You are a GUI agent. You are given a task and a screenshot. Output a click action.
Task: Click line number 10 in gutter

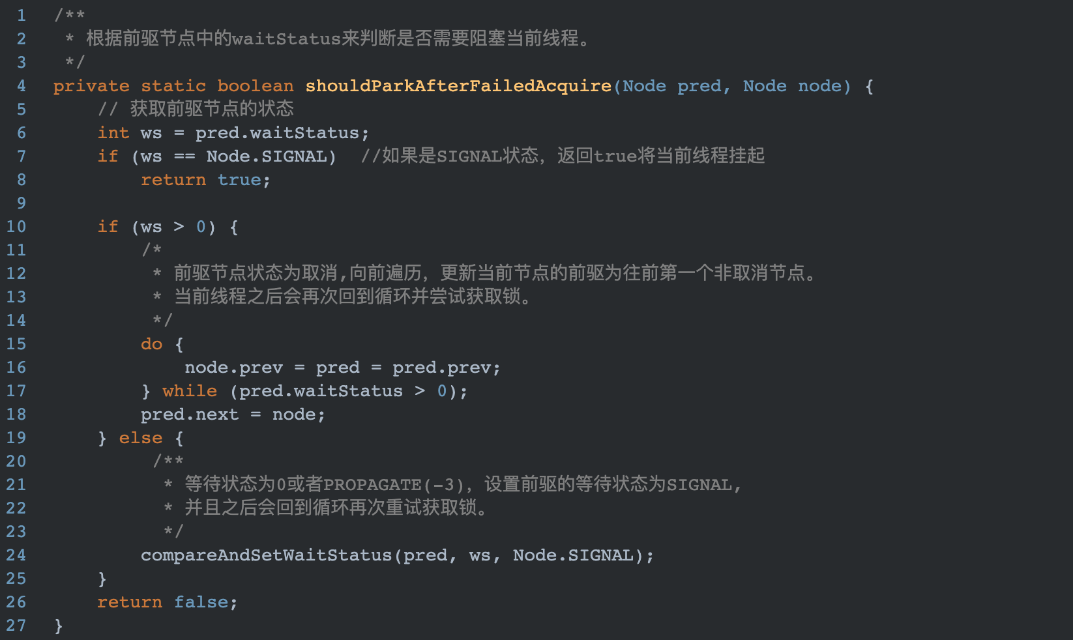coord(16,226)
